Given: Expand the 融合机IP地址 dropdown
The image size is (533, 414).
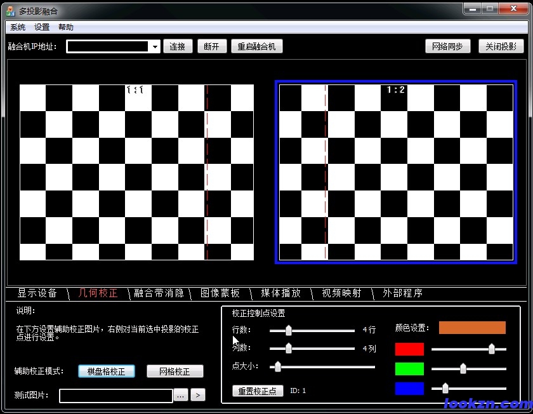Looking at the screenshot, I should pos(155,46).
